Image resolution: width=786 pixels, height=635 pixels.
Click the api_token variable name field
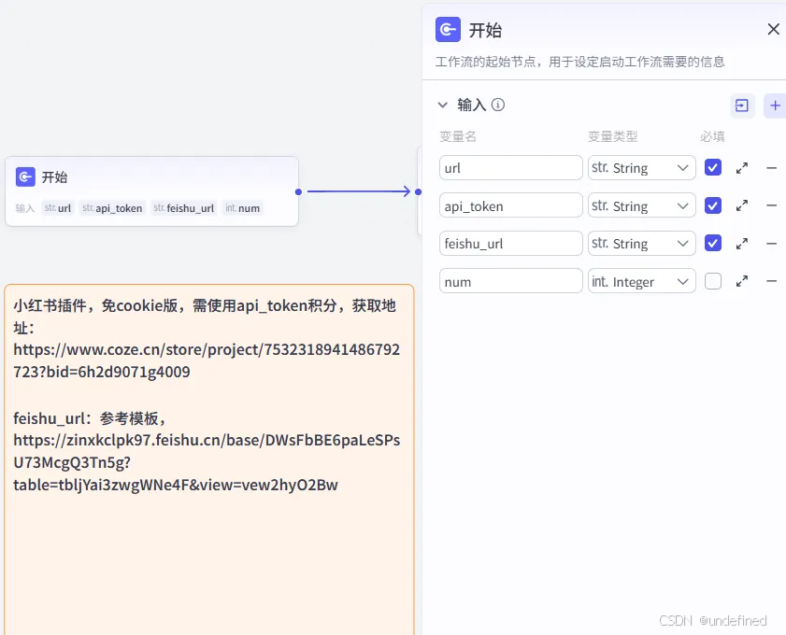pyautogui.click(x=511, y=205)
